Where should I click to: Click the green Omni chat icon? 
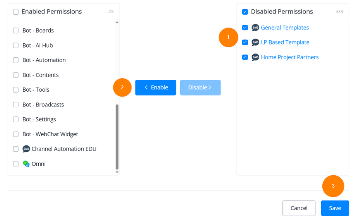pyautogui.click(x=26, y=164)
